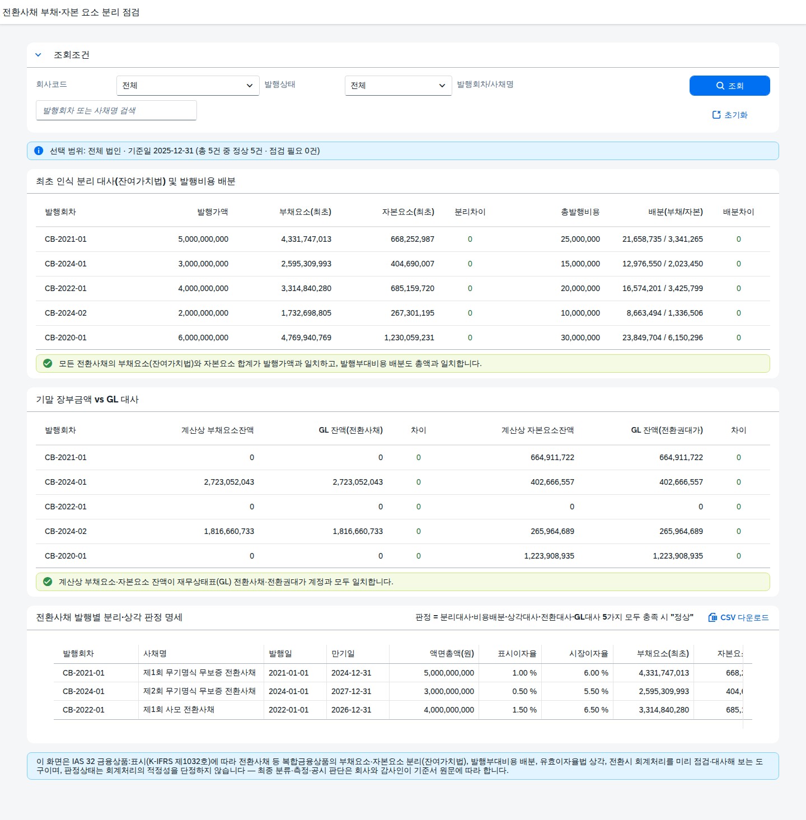Click the allocation 8,663,494 / 1,336,506
This screenshot has height=820, width=806.
(665, 313)
